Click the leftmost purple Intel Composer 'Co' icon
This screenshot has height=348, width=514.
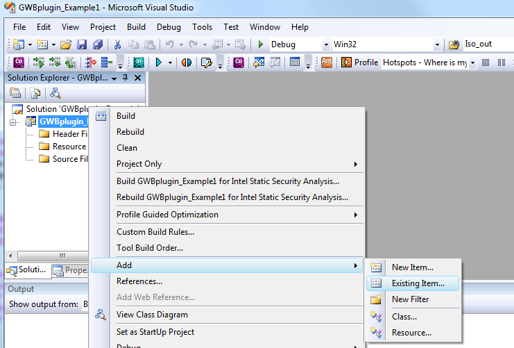coord(19,62)
